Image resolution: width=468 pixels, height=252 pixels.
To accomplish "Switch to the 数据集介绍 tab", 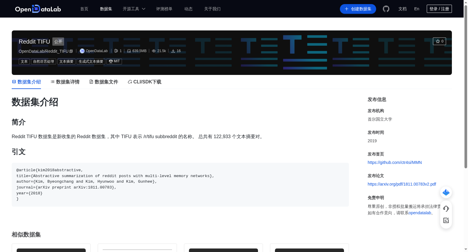I will [26, 82].
